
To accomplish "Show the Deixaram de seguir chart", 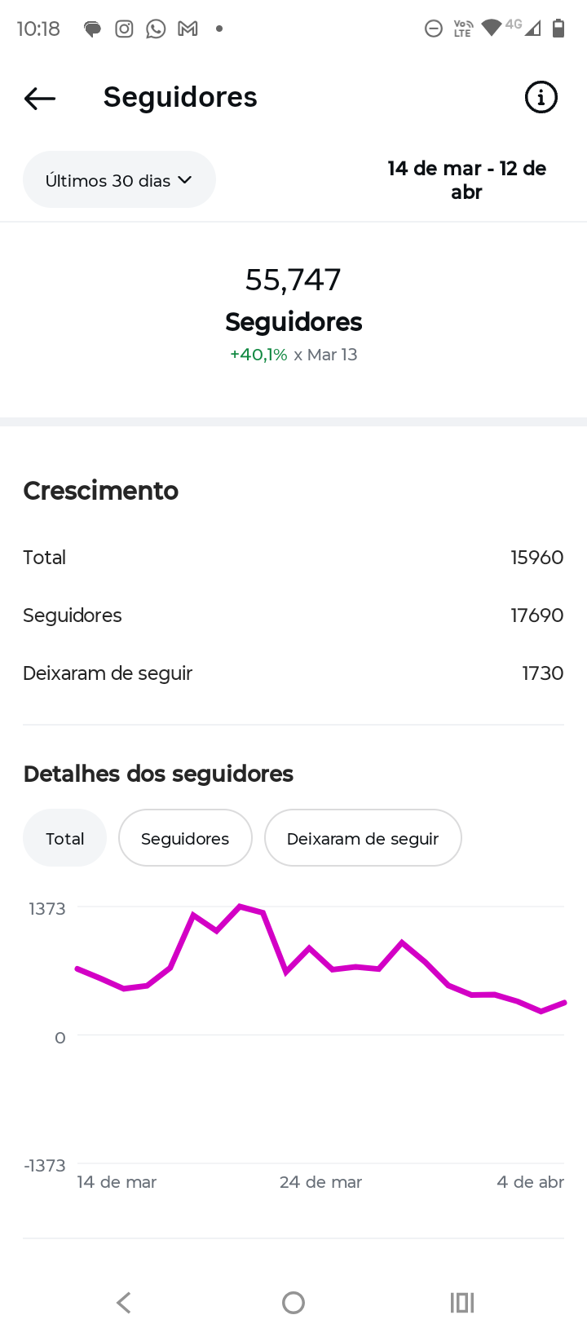I will pos(363,838).
